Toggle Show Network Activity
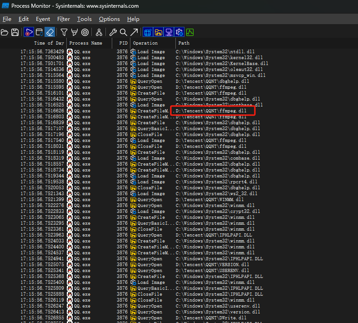The width and height of the screenshot is (358, 323). click(169, 32)
